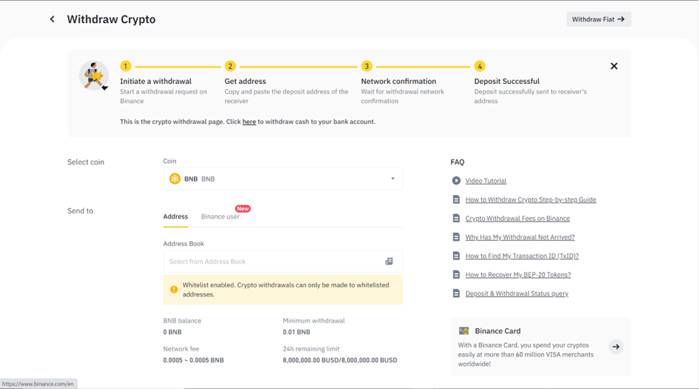Click the 'here' link to withdraw cash
This screenshot has width=699, height=389.
249,122
